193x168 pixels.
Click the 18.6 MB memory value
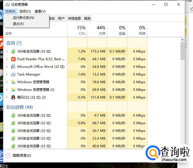click(99, 82)
